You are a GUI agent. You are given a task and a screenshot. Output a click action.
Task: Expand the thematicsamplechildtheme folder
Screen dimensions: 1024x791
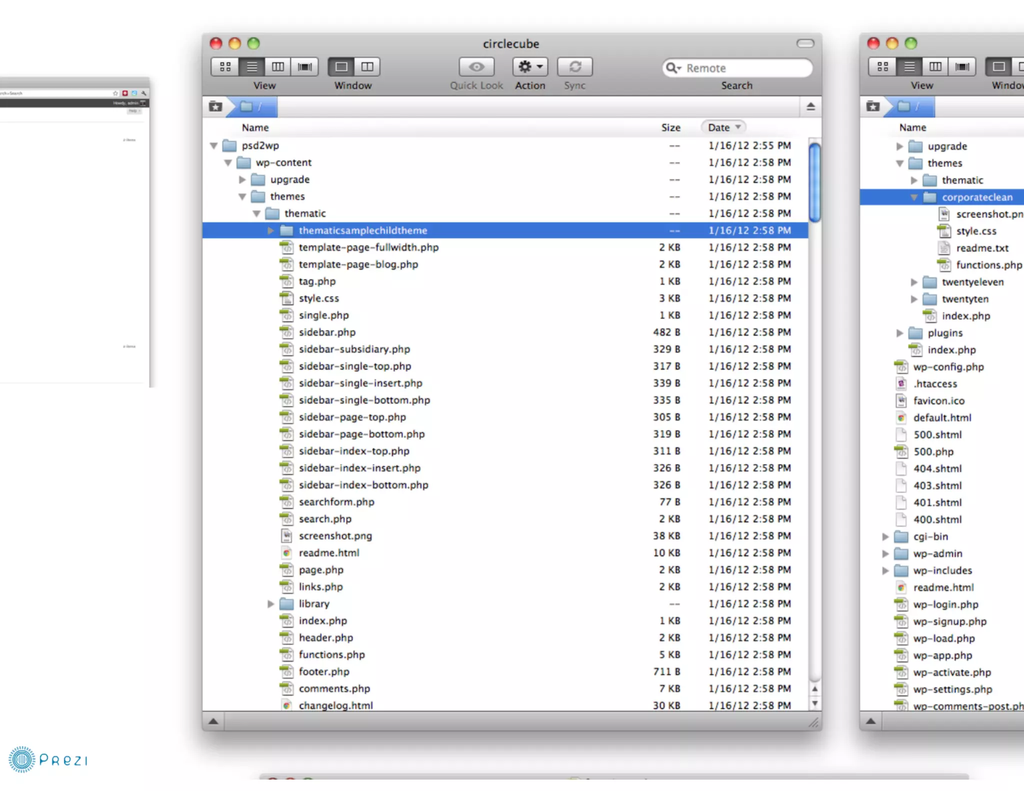(x=270, y=230)
